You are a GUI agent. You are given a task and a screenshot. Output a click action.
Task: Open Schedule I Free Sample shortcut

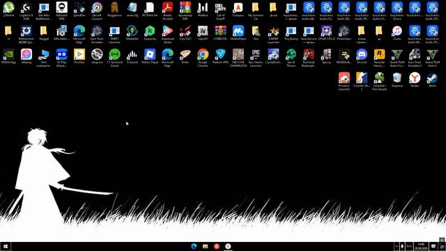click(x=379, y=81)
